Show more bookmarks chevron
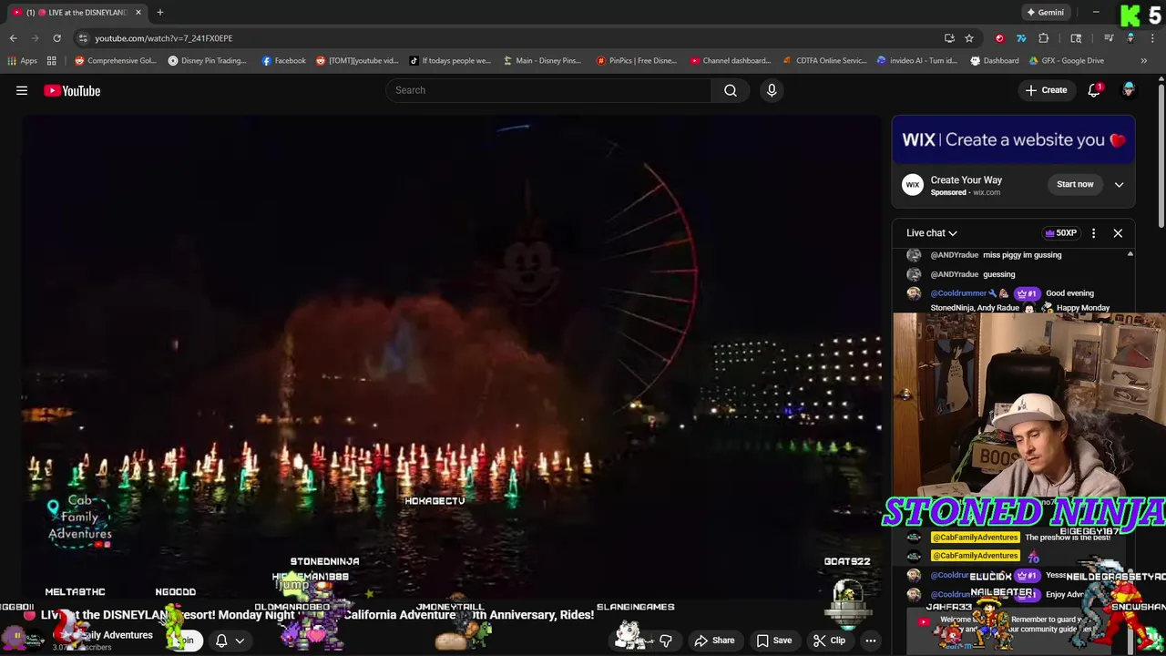1166x656 pixels. 1143,61
